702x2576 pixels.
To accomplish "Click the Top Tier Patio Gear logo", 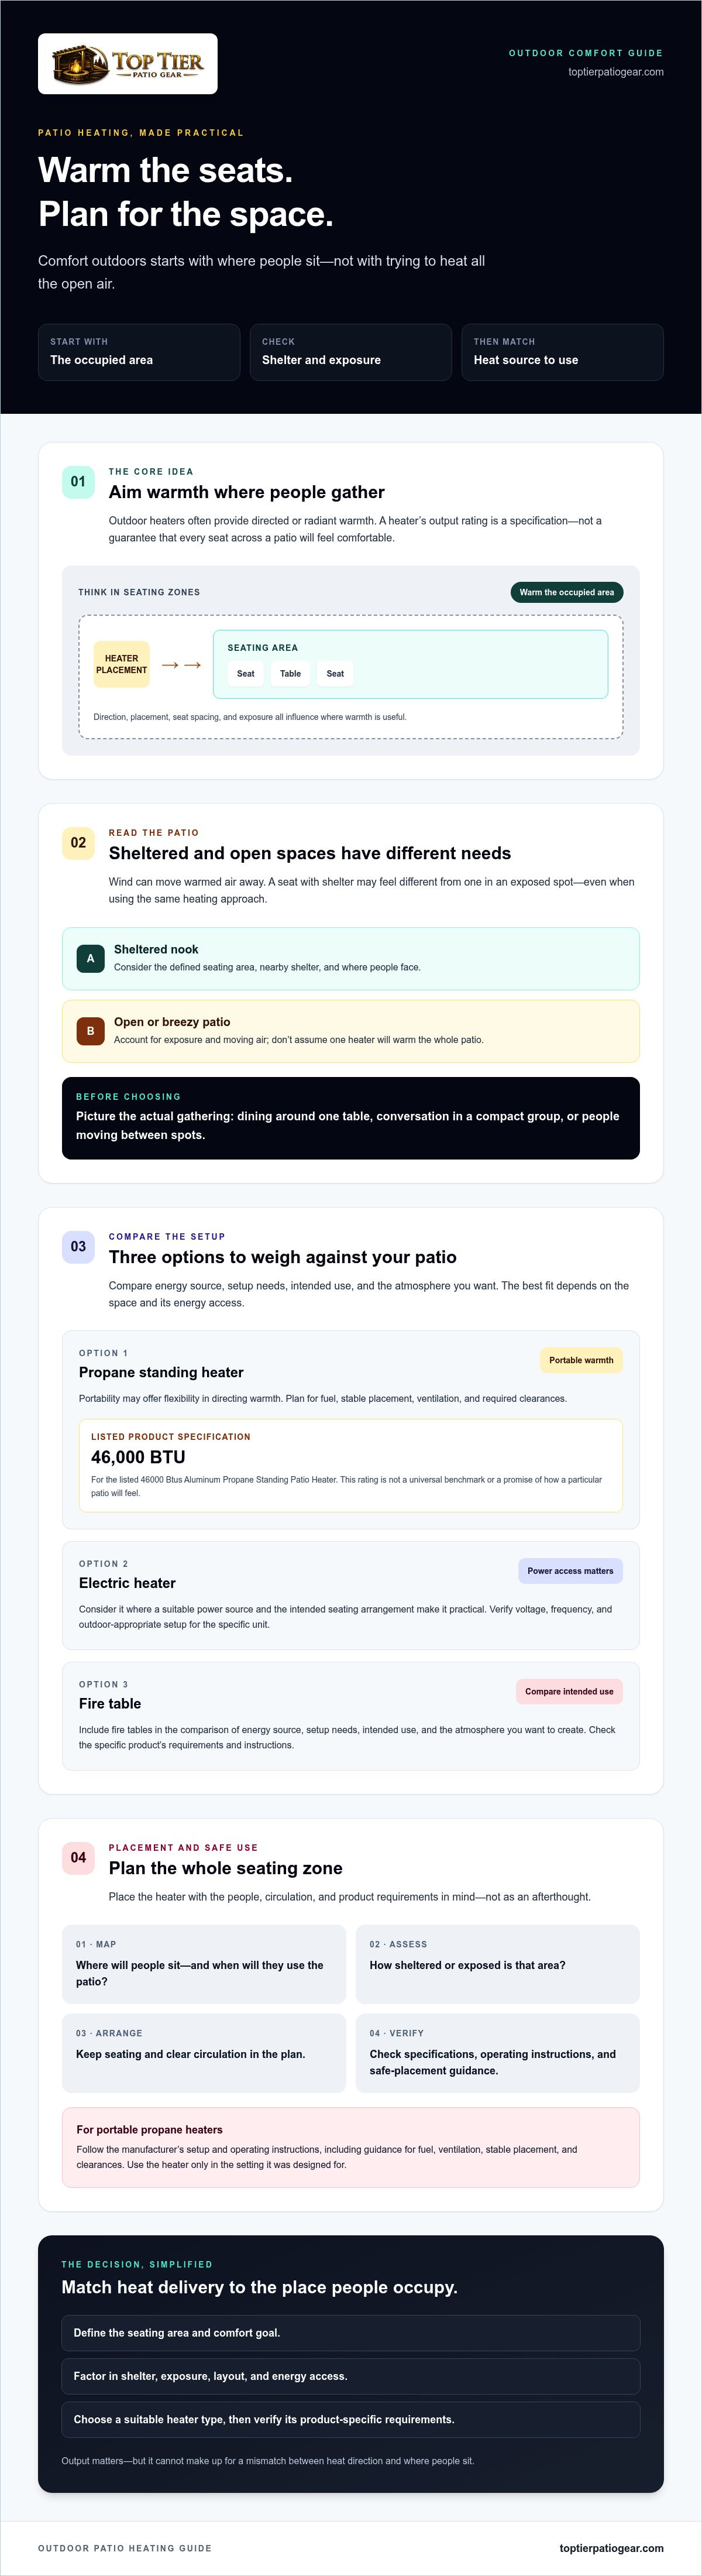I will (127, 64).
